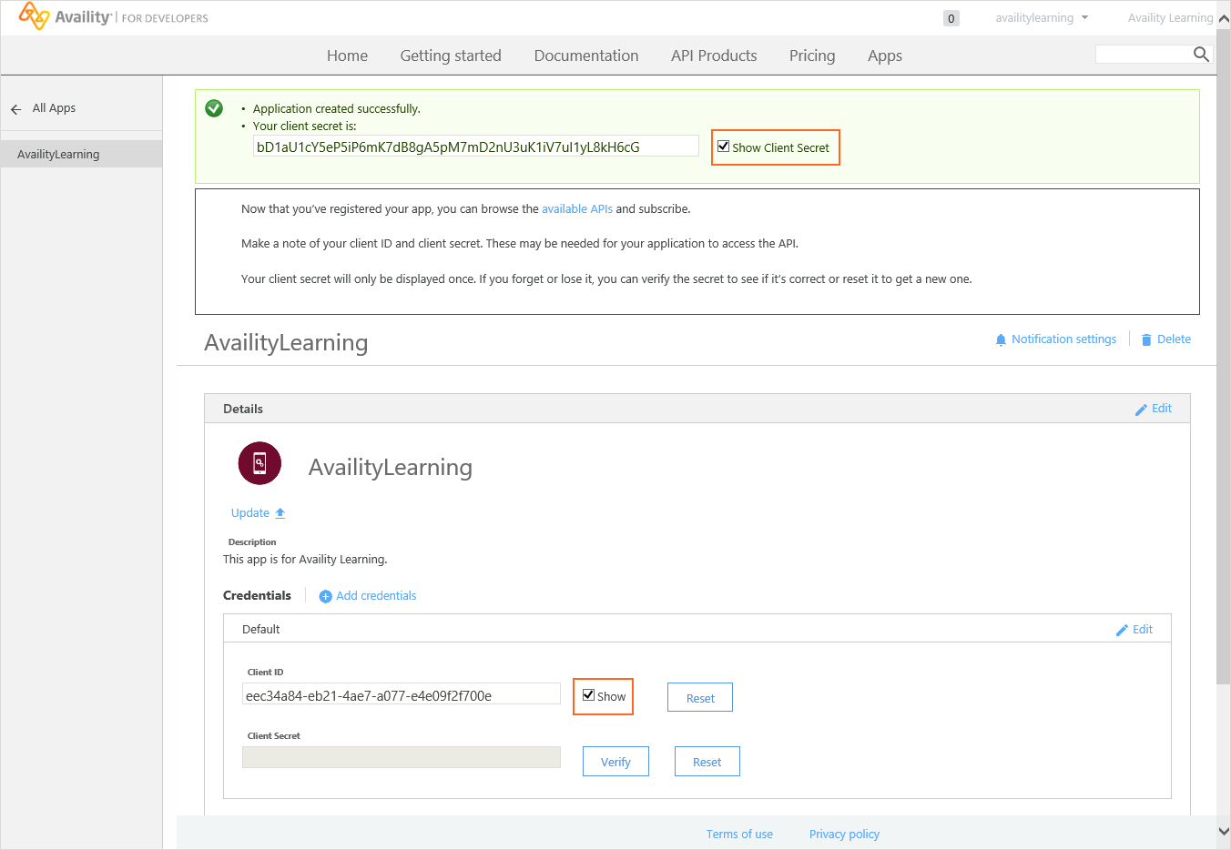Open the availitylearning user dropdown

pos(1042,18)
